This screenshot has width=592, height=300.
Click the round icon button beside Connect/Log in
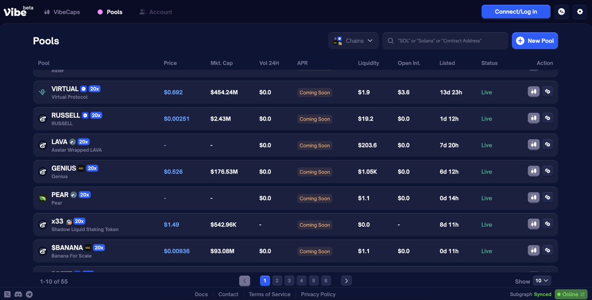click(561, 11)
